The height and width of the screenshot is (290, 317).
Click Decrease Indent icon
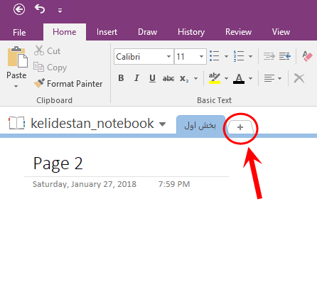click(x=269, y=56)
